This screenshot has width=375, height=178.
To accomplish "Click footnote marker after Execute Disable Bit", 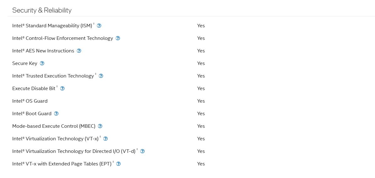I will [57, 87].
